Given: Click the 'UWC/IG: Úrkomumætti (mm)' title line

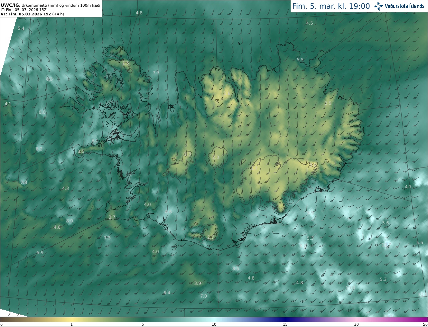Looking at the screenshot, I should coord(50,5).
